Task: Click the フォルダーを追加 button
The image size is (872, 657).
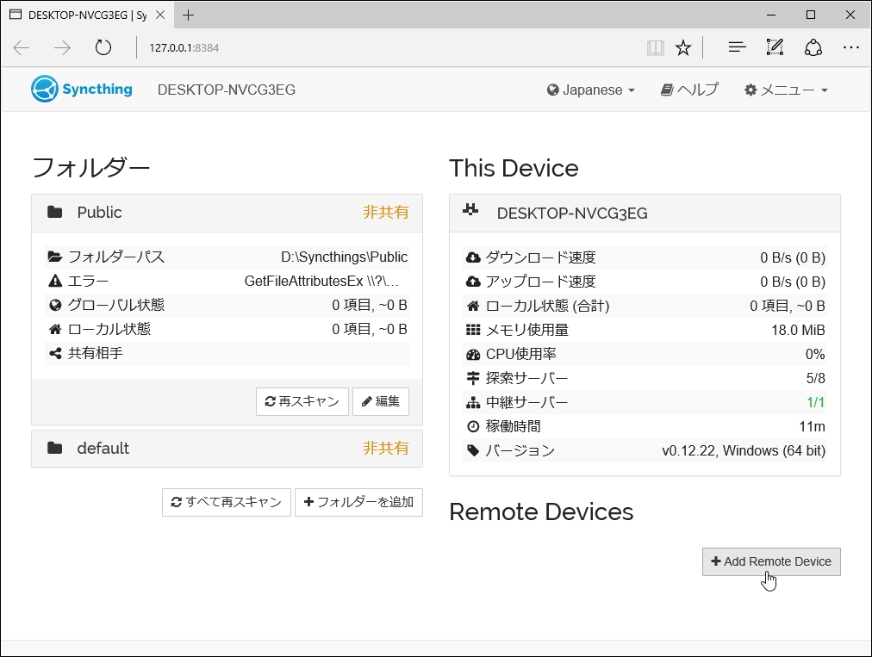Action: tap(358, 502)
